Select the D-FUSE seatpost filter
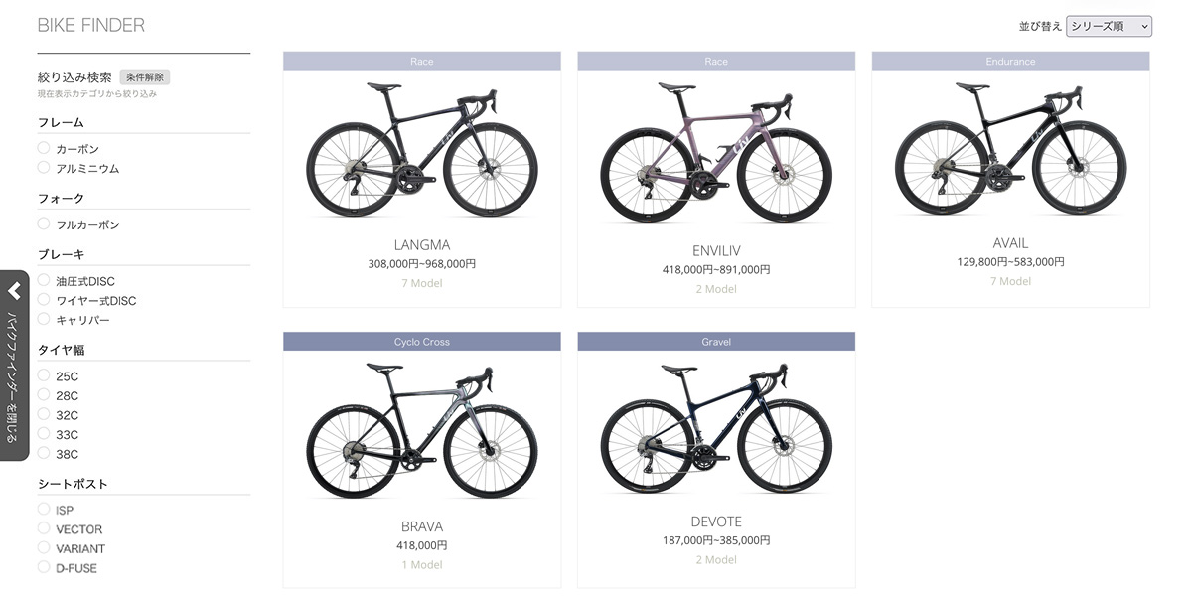Image resolution: width=1192 pixels, height=596 pixels. pos(44,567)
